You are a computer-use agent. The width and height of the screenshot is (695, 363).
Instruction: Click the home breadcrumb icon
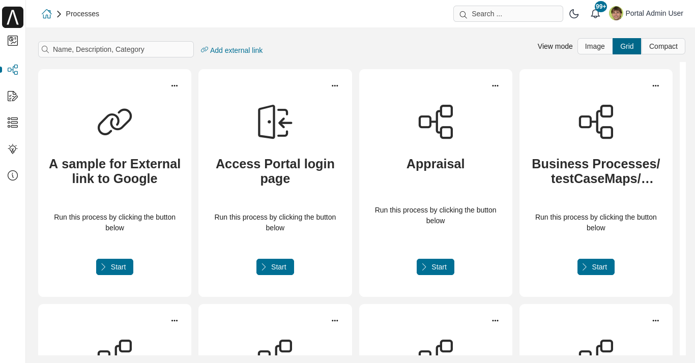[46, 14]
